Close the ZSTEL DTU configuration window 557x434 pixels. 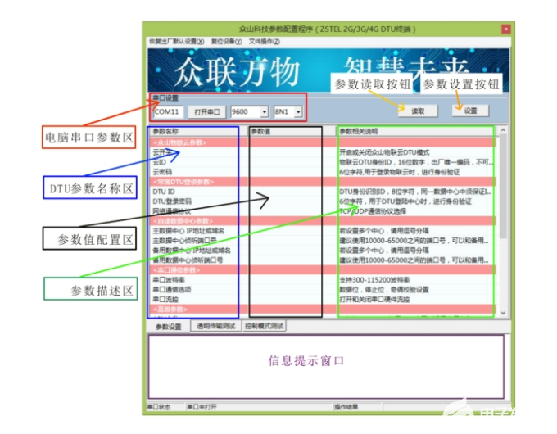pyautogui.click(x=506, y=29)
